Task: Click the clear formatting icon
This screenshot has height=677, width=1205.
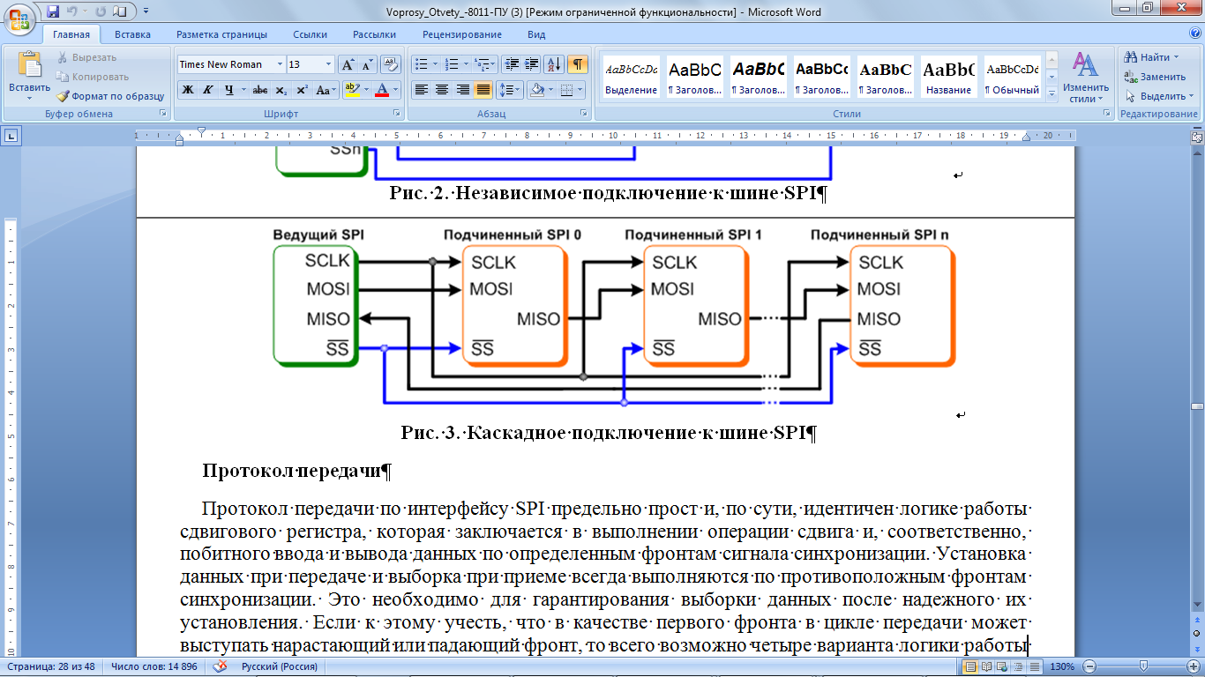Action: click(393, 64)
